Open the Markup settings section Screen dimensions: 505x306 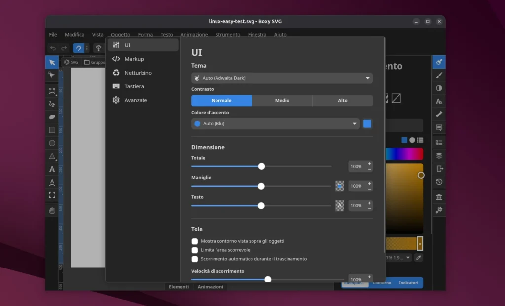coord(134,59)
